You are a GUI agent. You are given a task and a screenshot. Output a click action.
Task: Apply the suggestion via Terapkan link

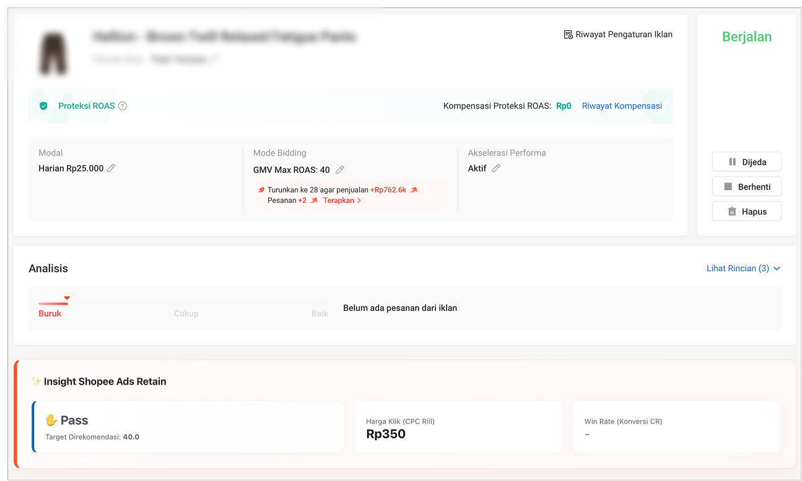point(342,201)
